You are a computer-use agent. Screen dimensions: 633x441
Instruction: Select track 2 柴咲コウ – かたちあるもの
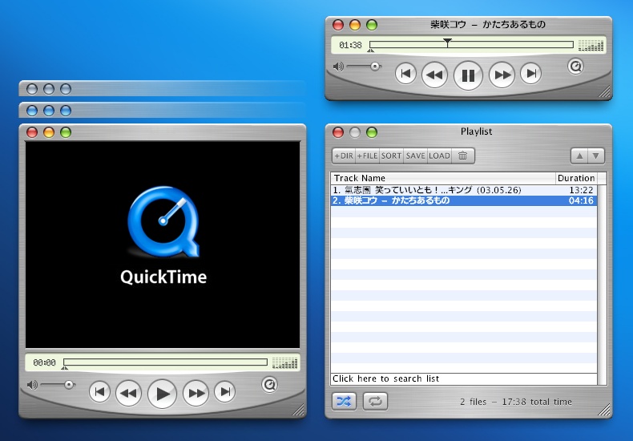(463, 200)
